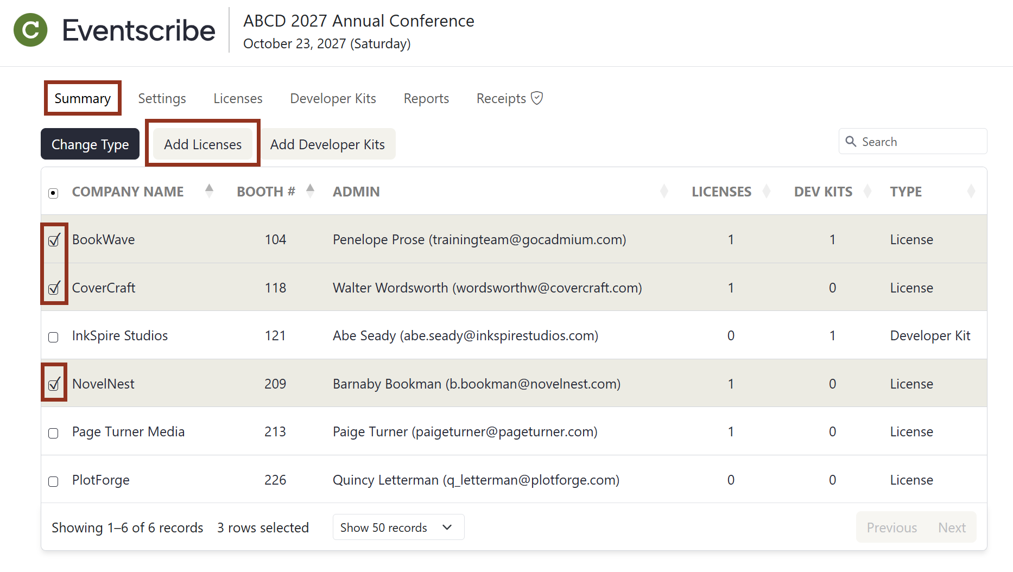The image size is (1013, 572).
Task: Click the October 23, 2027 date text
Action: click(x=327, y=43)
